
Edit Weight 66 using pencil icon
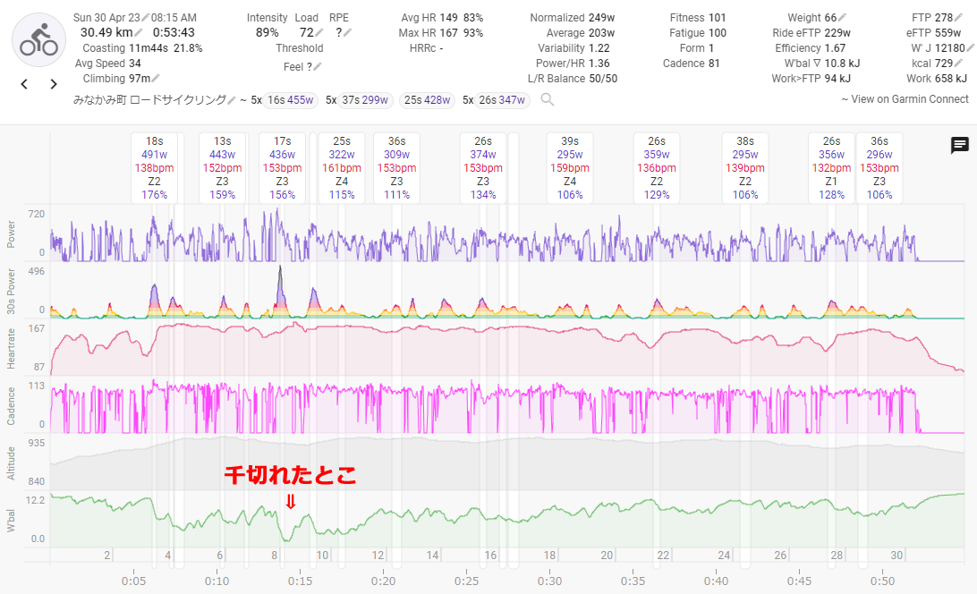coord(843,18)
